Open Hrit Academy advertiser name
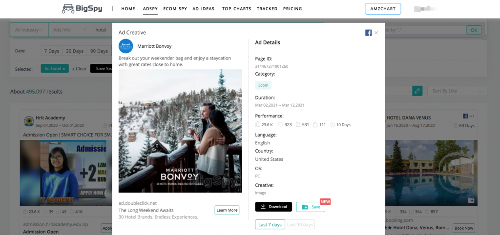Viewport: 500px width, 235px height. [50, 118]
